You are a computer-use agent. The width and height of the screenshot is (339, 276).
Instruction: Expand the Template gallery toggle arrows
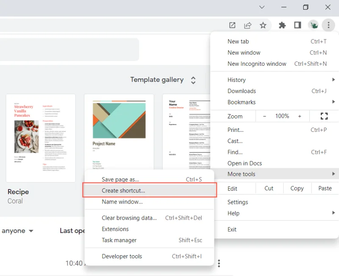pos(193,80)
